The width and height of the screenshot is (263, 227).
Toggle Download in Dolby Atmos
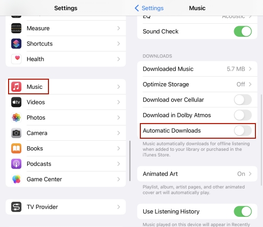[243, 115]
